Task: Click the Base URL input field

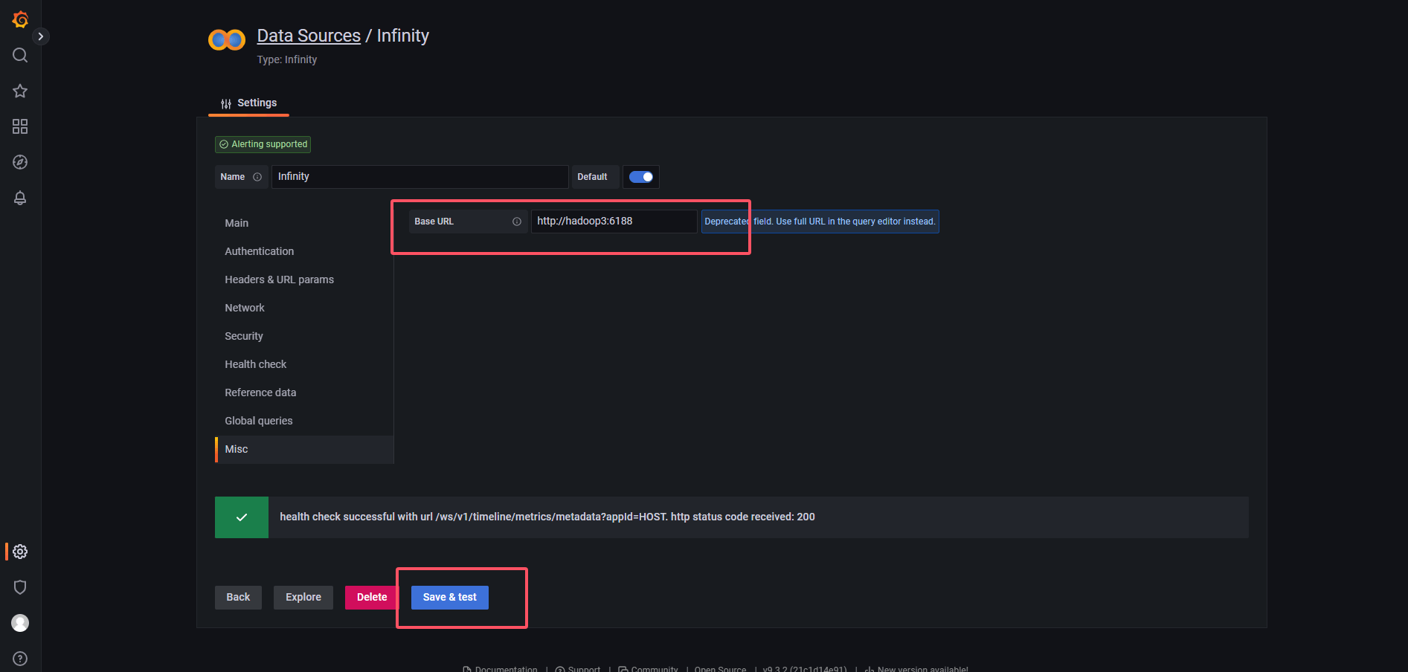Action: (x=614, y=222)
